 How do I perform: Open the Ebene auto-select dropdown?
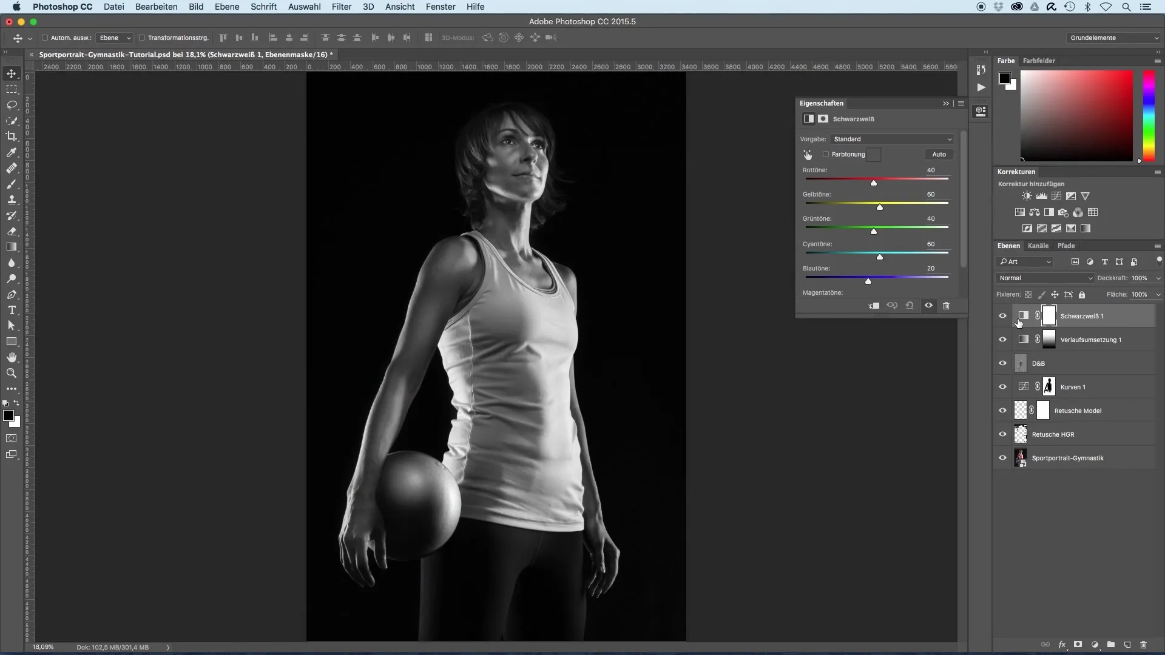115,38
